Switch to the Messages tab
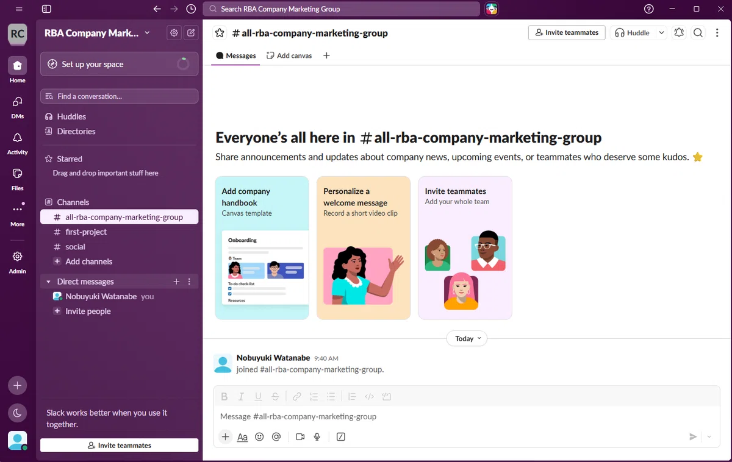The width and height of the screenshot is (732, 462). coord(236,55)
